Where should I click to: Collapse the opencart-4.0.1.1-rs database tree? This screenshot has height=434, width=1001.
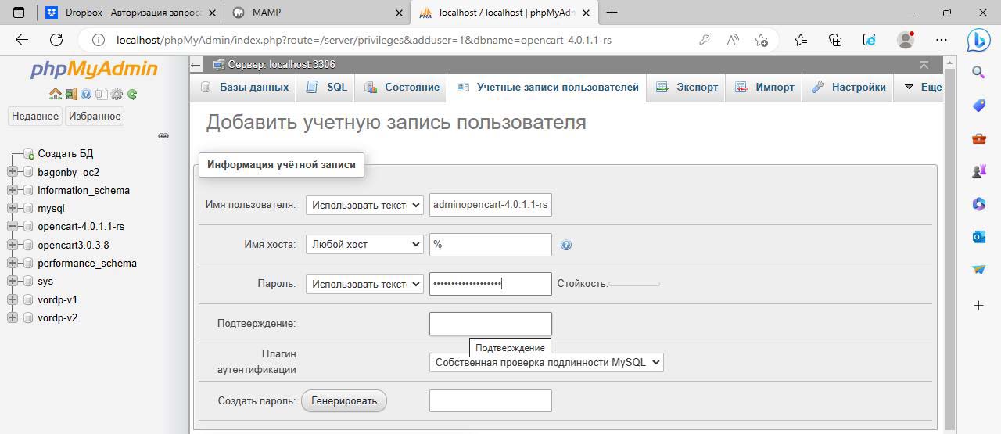13,227
